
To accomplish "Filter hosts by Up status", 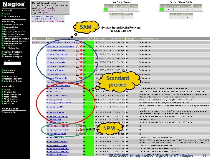I will point(105,6).
